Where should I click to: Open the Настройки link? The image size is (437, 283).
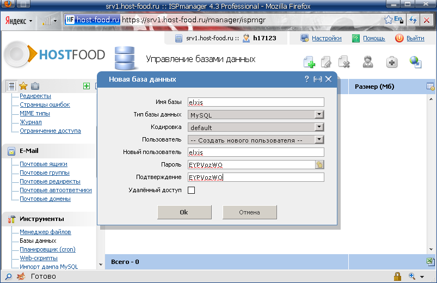327,38
